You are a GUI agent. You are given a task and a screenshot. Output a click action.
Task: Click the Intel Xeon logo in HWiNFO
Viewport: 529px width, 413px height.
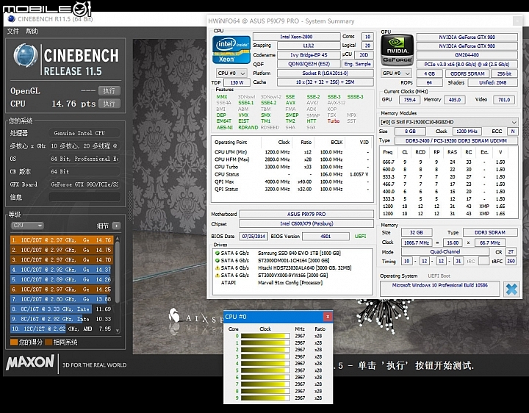pos(231,50)
